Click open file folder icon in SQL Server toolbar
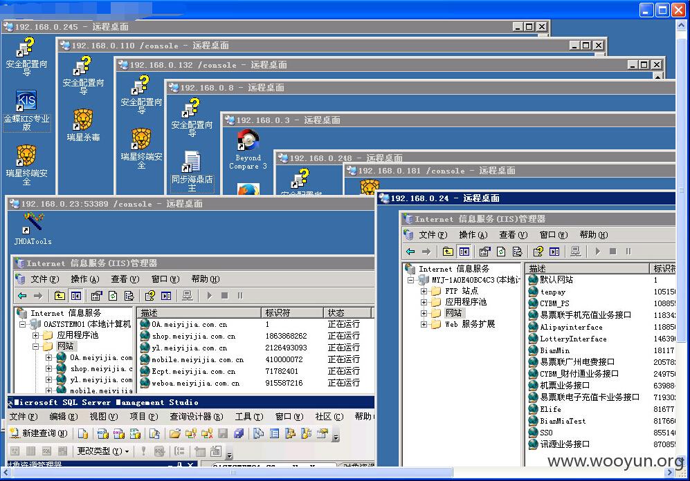This screenshot has width=690, height=481. tap(175, 433)
